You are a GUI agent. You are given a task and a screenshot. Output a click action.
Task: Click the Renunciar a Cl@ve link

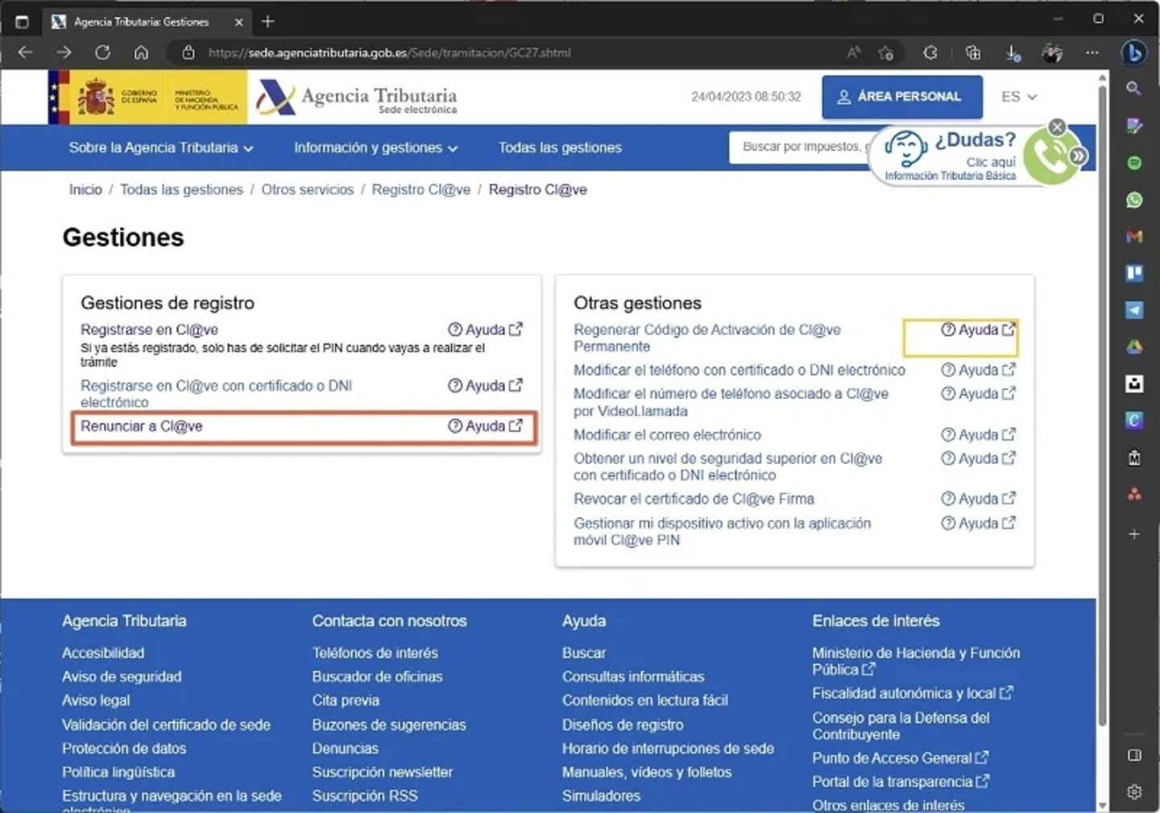(142, 426)
